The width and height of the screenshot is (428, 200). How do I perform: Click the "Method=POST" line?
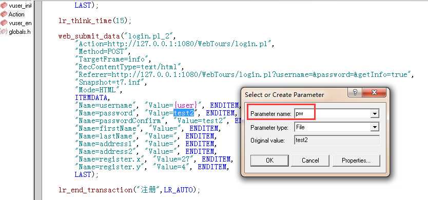[x=103, y=51]
